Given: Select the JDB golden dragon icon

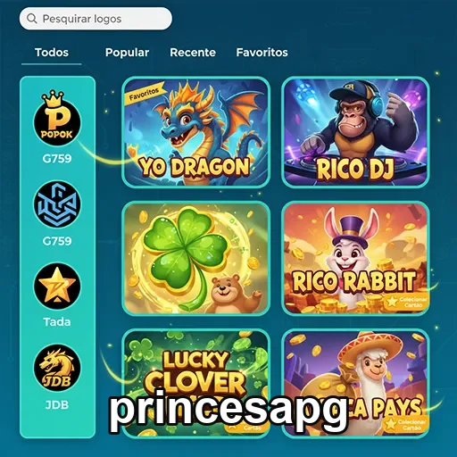Looking at the screenshot, I should click(x=57, y=368).
